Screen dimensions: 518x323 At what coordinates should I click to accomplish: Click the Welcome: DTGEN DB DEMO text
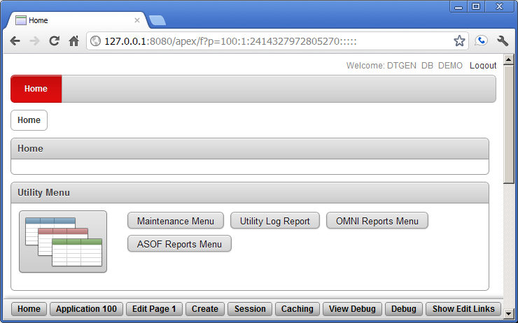tap(405, 65)
